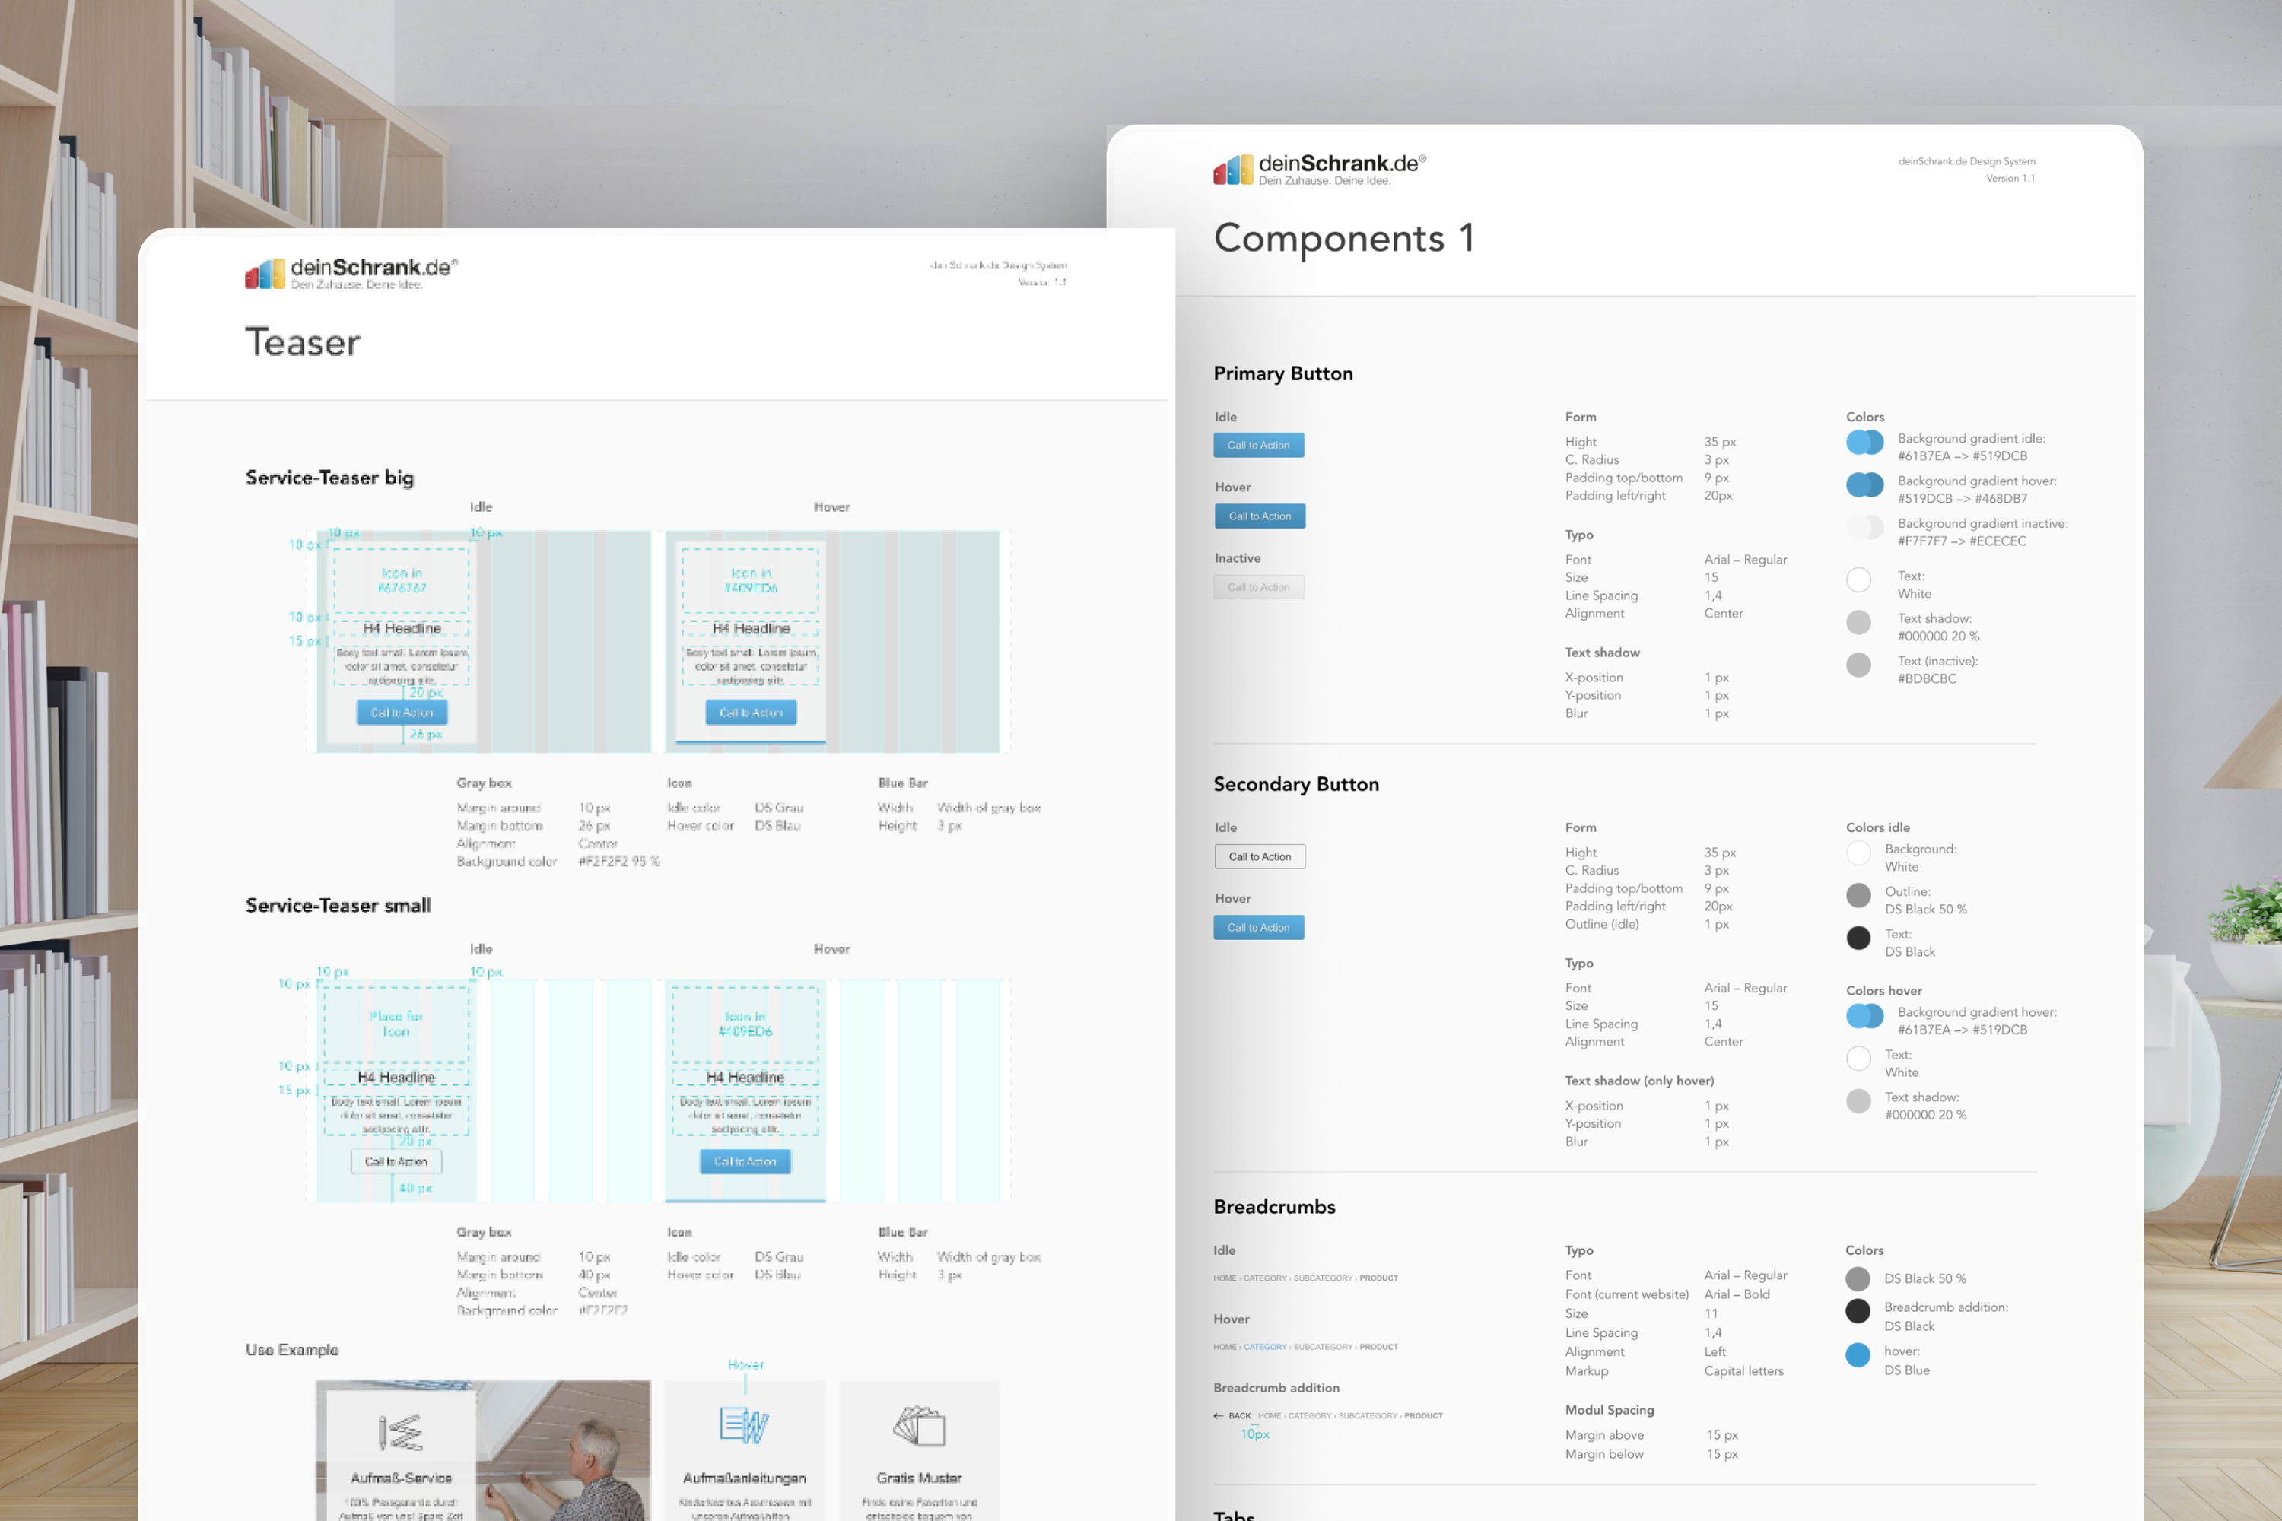The width and height of the screenshot is (2282, 1521).
Task: Click the 'Icon in #676767' placeholder box
Action: (402, 580)
